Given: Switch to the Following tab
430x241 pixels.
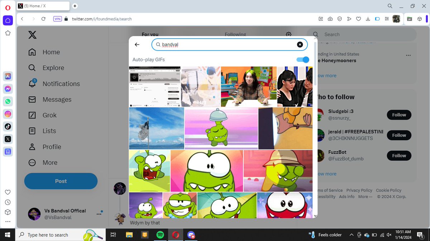Looking at the screenshot, I should pyautogui.click(x=235, y=34).
